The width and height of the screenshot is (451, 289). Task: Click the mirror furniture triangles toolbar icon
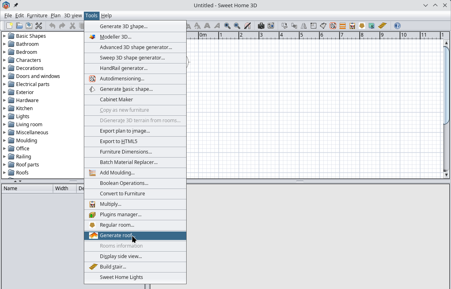[303, 26]
